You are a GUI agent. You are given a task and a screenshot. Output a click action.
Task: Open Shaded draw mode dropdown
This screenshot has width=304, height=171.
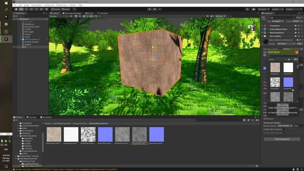click(58, 16)
